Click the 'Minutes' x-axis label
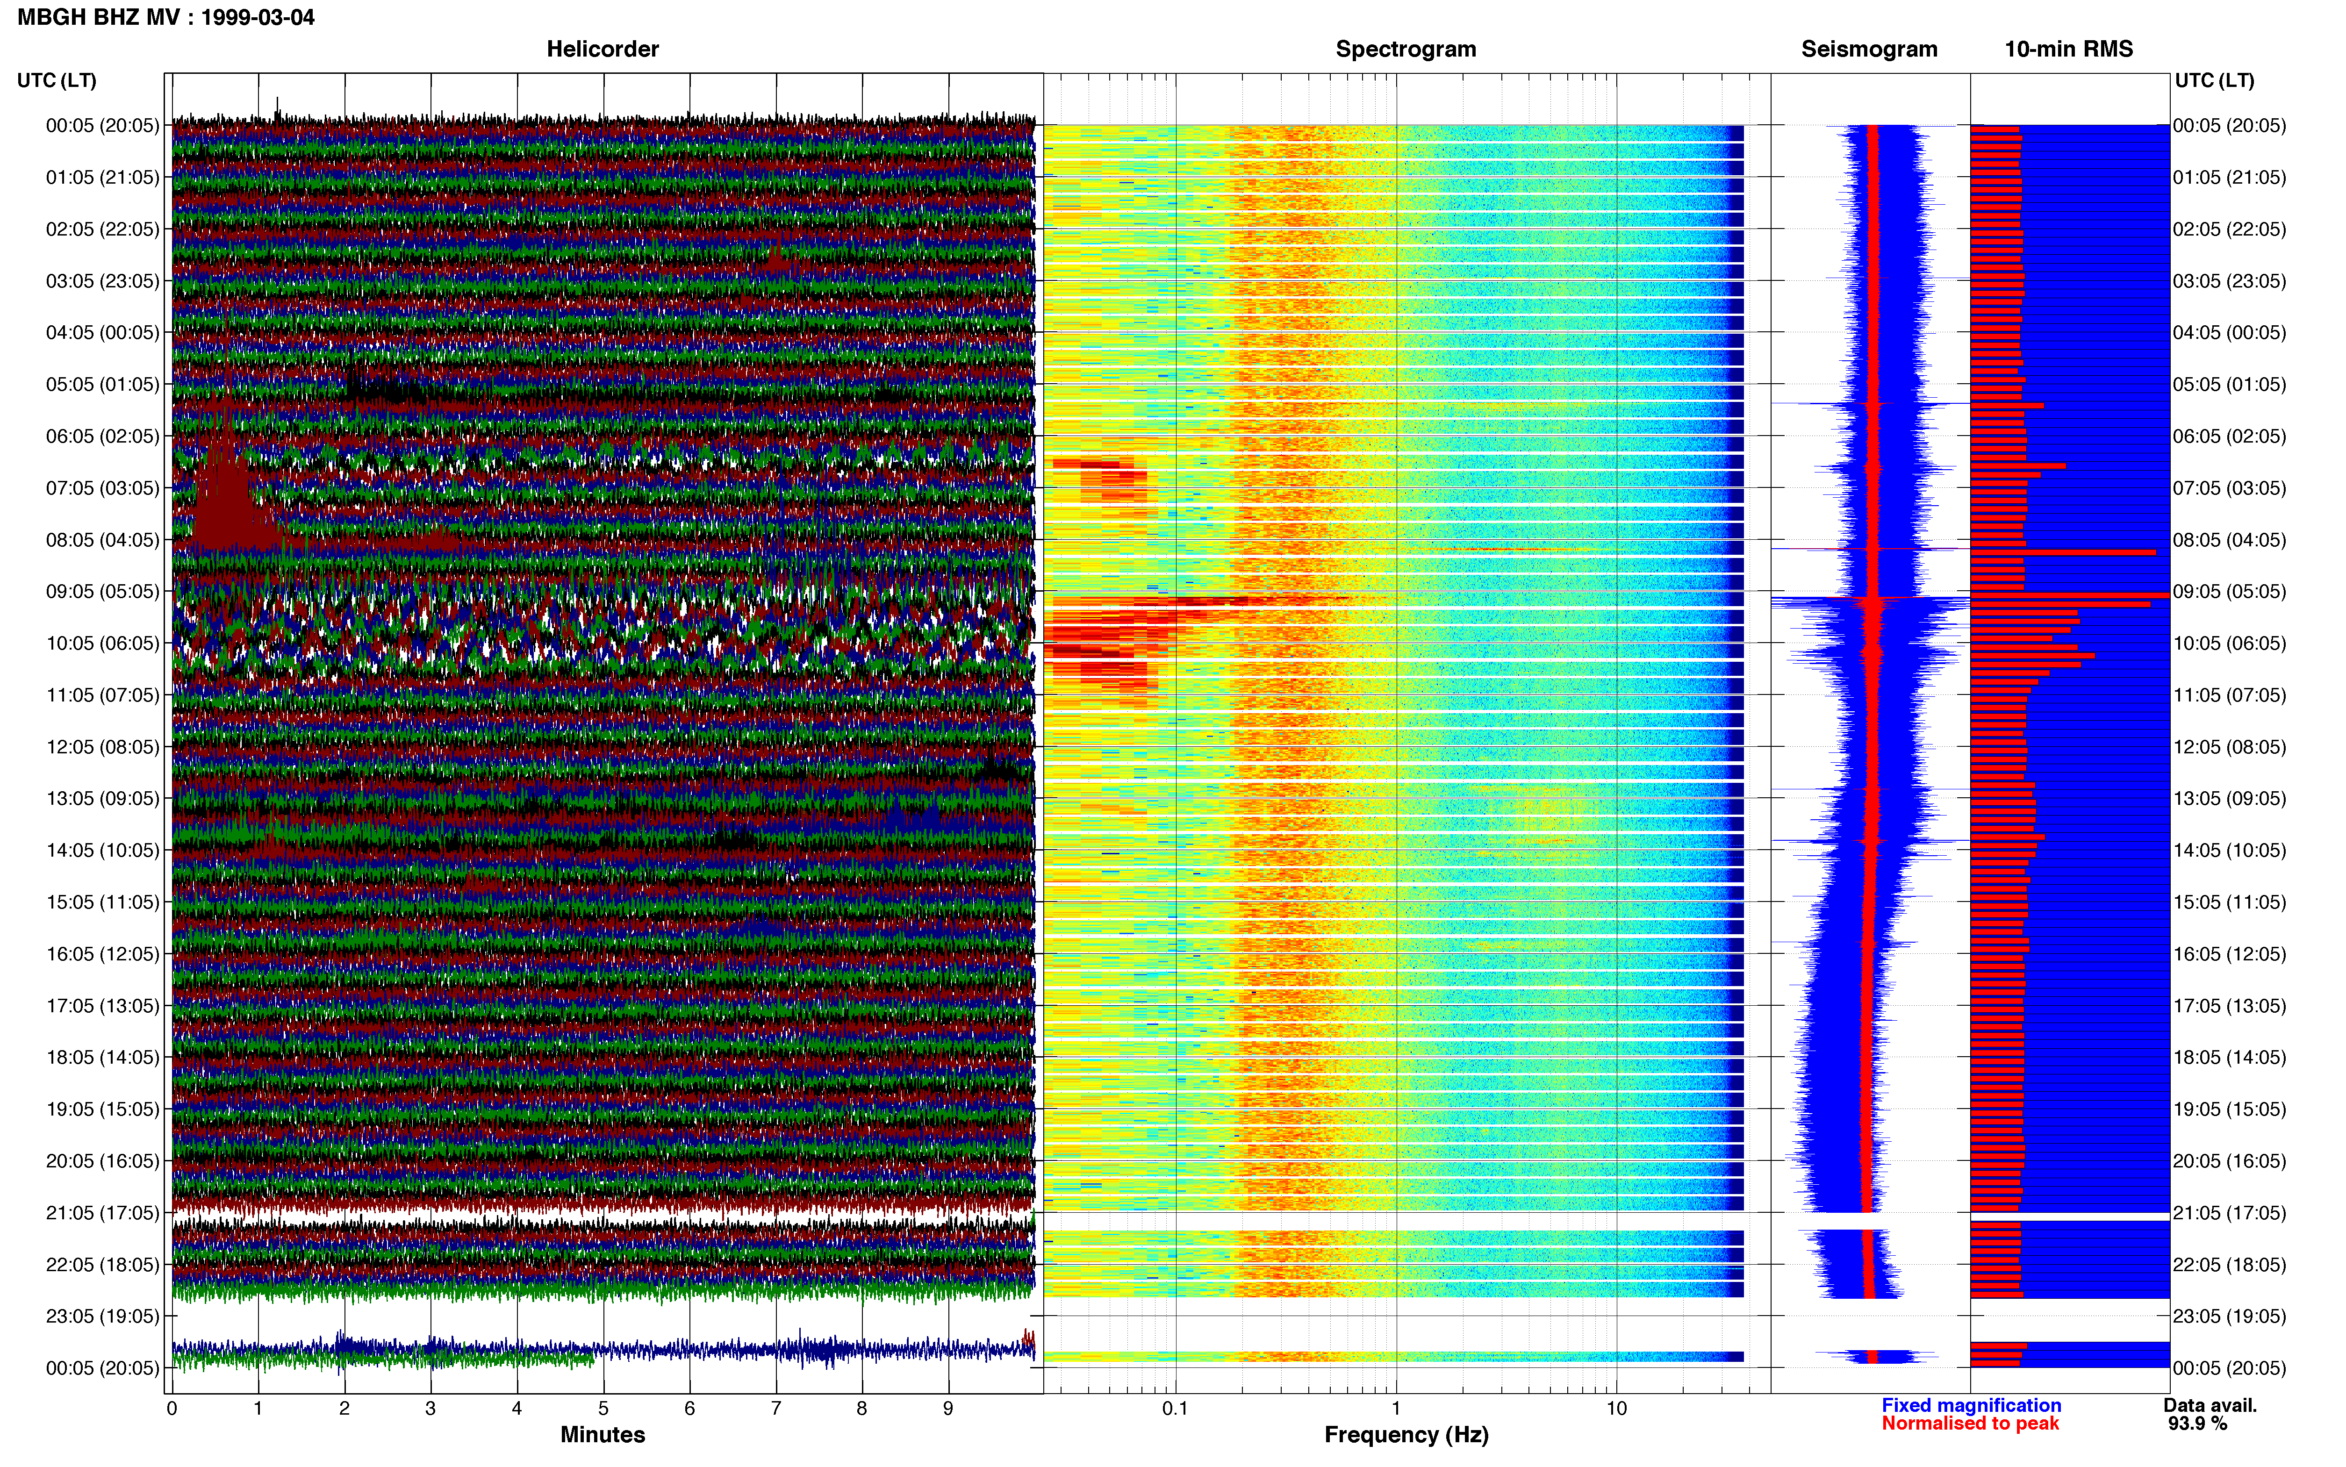The height and width of the screenshot is (1467, 2346). [x=603, y=1435]
